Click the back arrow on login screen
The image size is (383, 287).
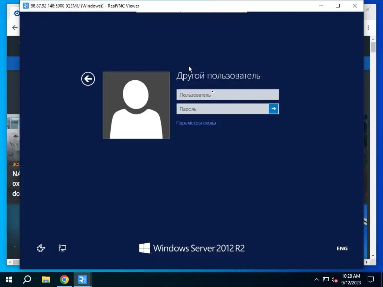pyautogui.click(x=88, y=79)
